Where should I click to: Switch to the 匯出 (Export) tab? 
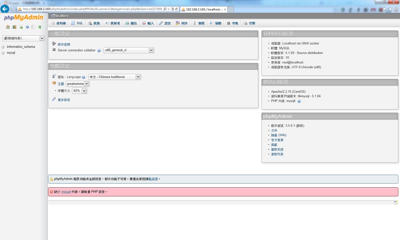point(131,23)
